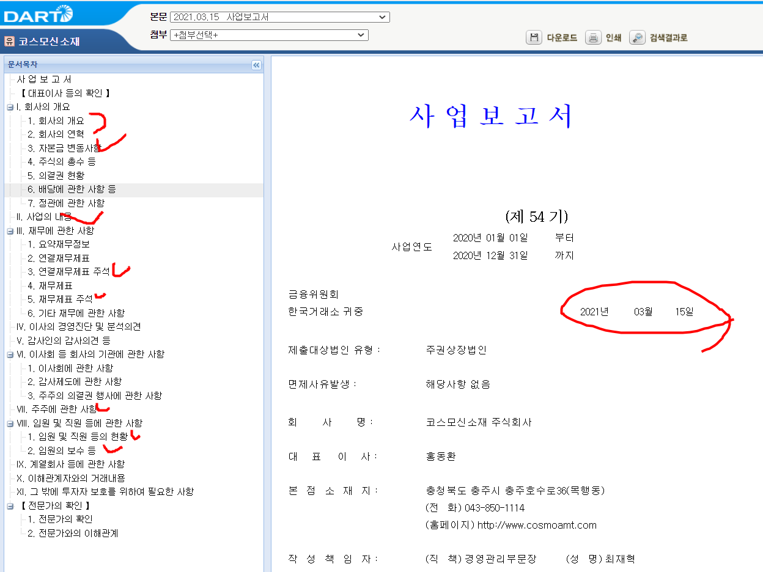Viewport: 763px width, 572px height.
Task: Collapse the VIII. 임원 및 직원 등 node
Action: [x=10, y=423]
